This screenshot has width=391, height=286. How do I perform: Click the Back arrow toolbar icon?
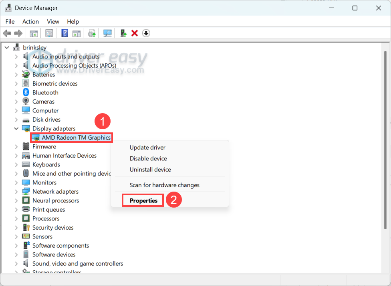click(7, 33)
